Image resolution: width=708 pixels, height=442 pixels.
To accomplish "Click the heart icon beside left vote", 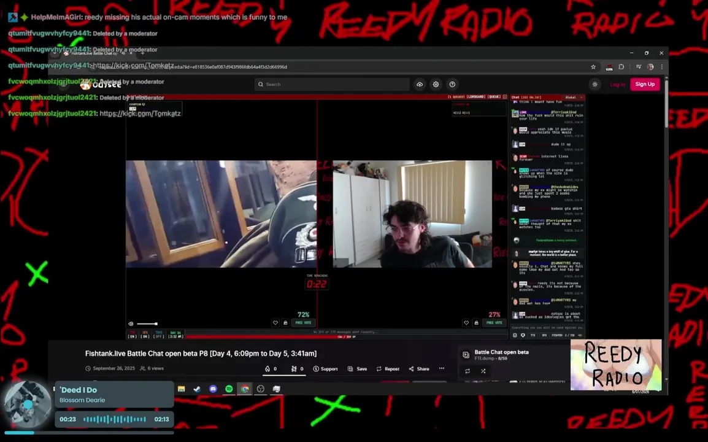I will [275, 323].
